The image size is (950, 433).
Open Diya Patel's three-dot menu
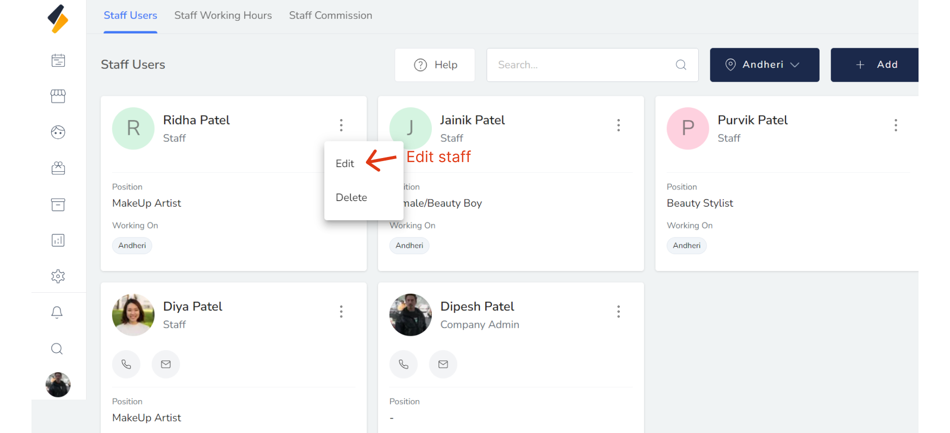tap(341, 311)
